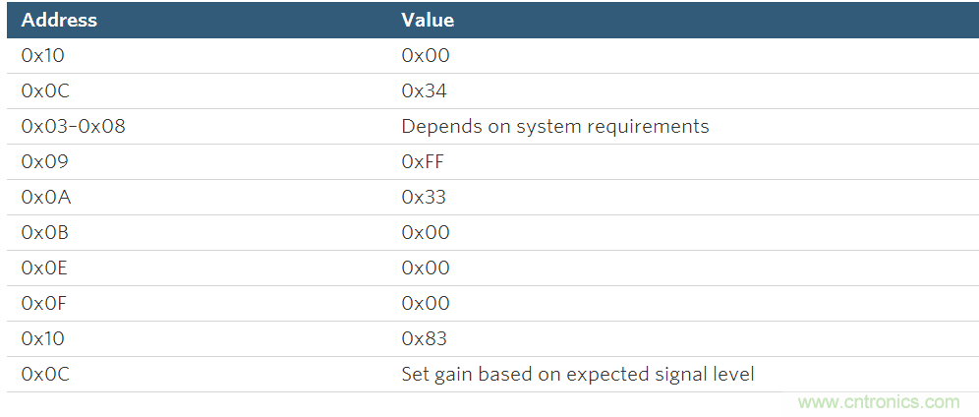Image resolution: width=979 pixels, height=417 pixels.
Task: Click the 0x0A address cell
Action: [x=43, y=198]
